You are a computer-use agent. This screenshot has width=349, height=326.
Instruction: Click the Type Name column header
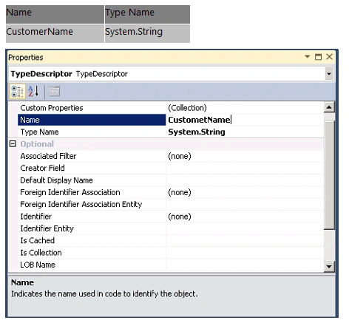coord(147,14)
